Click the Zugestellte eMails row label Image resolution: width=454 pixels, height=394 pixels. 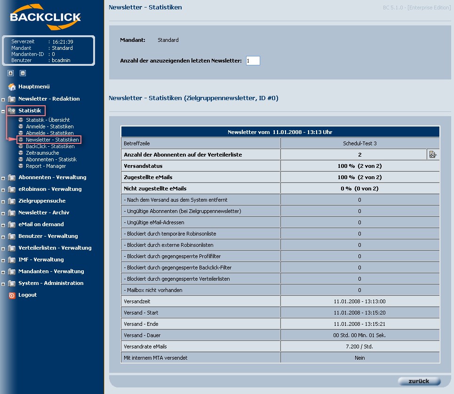[x=148, y=177]
